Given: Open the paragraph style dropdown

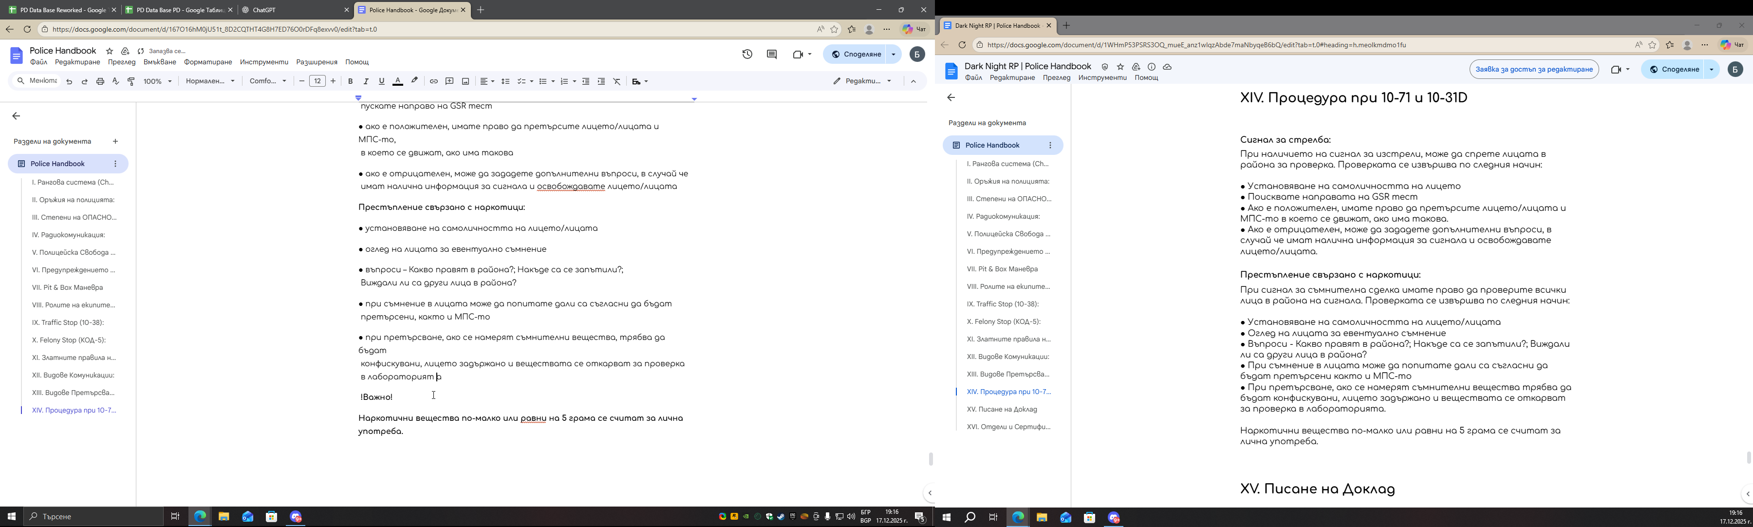Looking at the screenshot, I should [210, 82].
